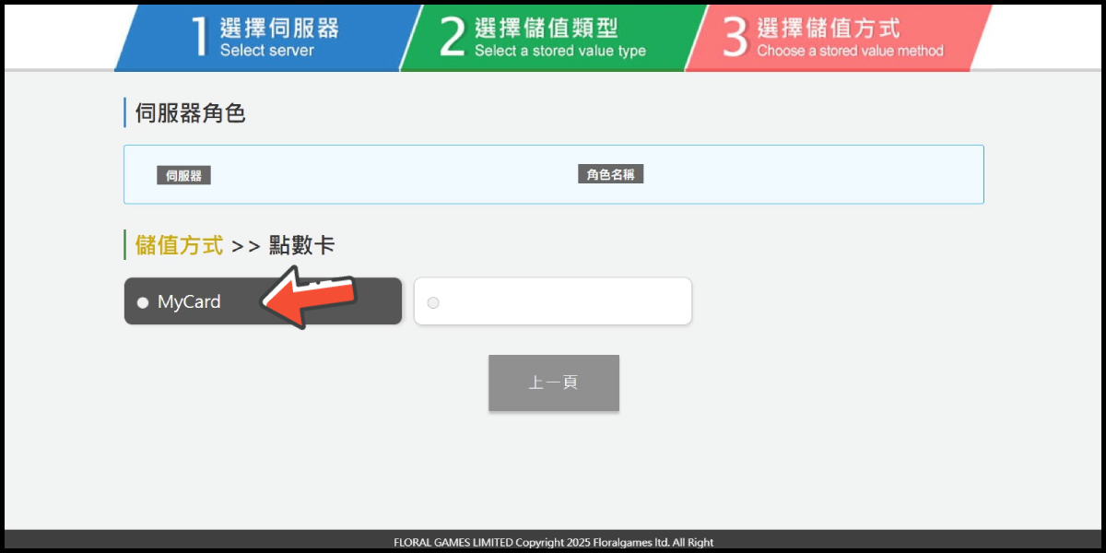Click the 上一頁 previous page button
The height and width of the screenshot is (553, 1106).
coord(553,382)
